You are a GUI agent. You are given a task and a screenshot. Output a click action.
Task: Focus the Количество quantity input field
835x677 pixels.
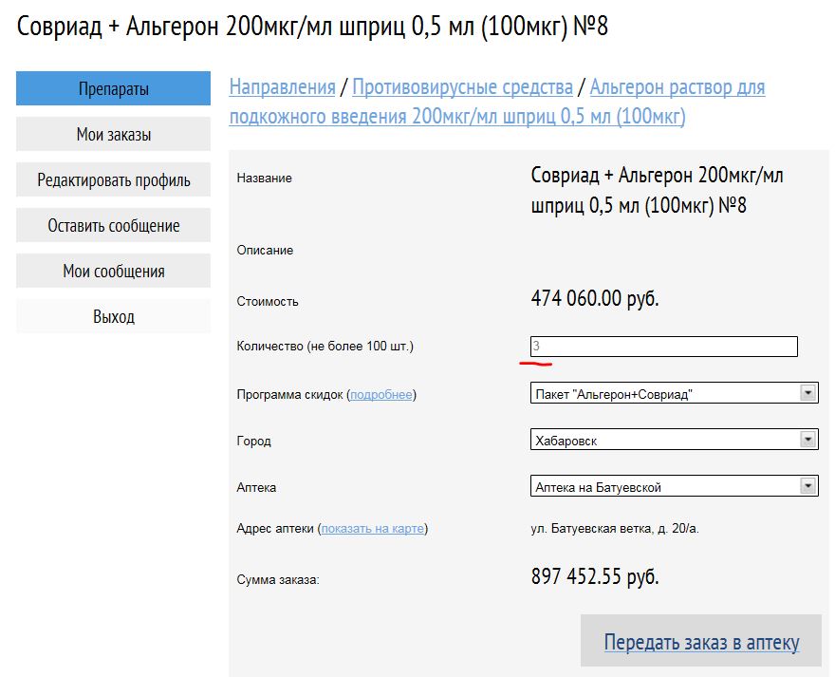(664, 347)
